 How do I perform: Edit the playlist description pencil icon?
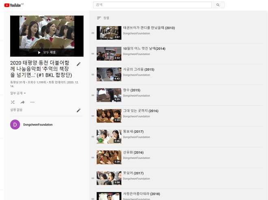coord(78,110)
